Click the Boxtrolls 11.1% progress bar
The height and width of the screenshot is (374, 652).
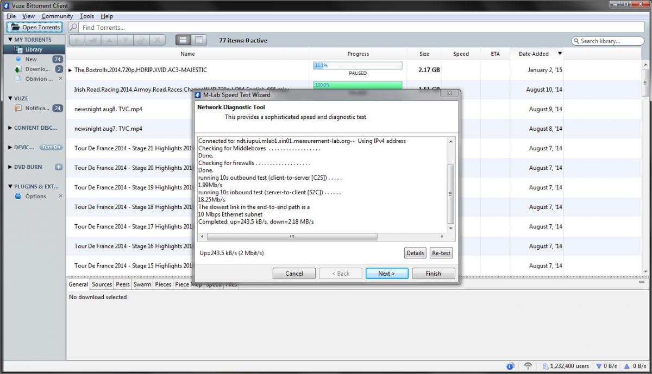(x=358, y=65)
